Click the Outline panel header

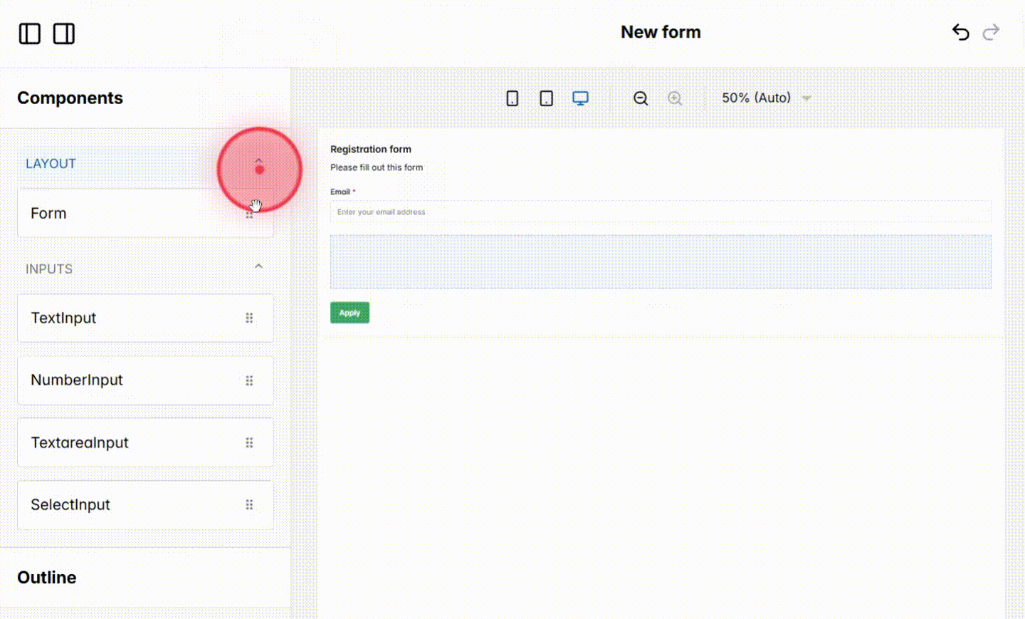46,577
